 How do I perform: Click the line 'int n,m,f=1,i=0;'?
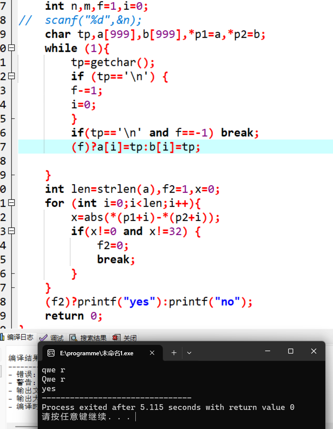coord(96,6)
